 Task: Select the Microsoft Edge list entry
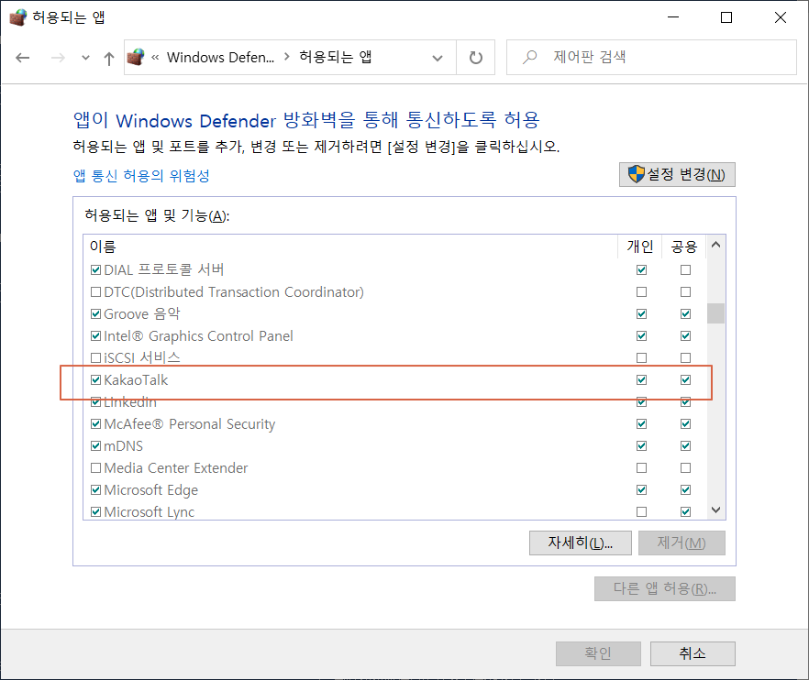tap(150, 489)
